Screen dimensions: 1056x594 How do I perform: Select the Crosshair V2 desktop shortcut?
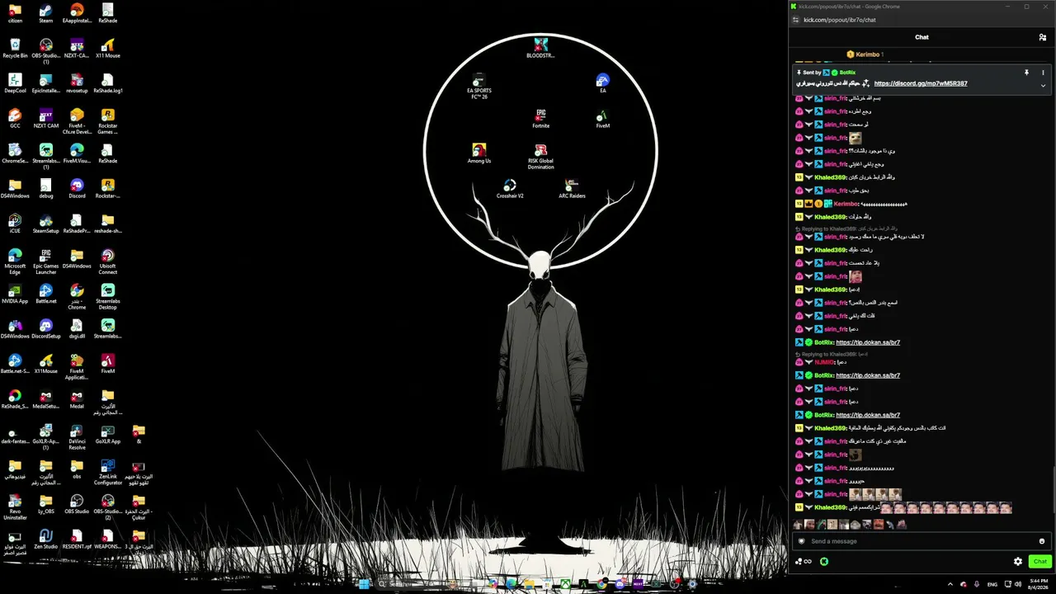click(x=510, y=189)
